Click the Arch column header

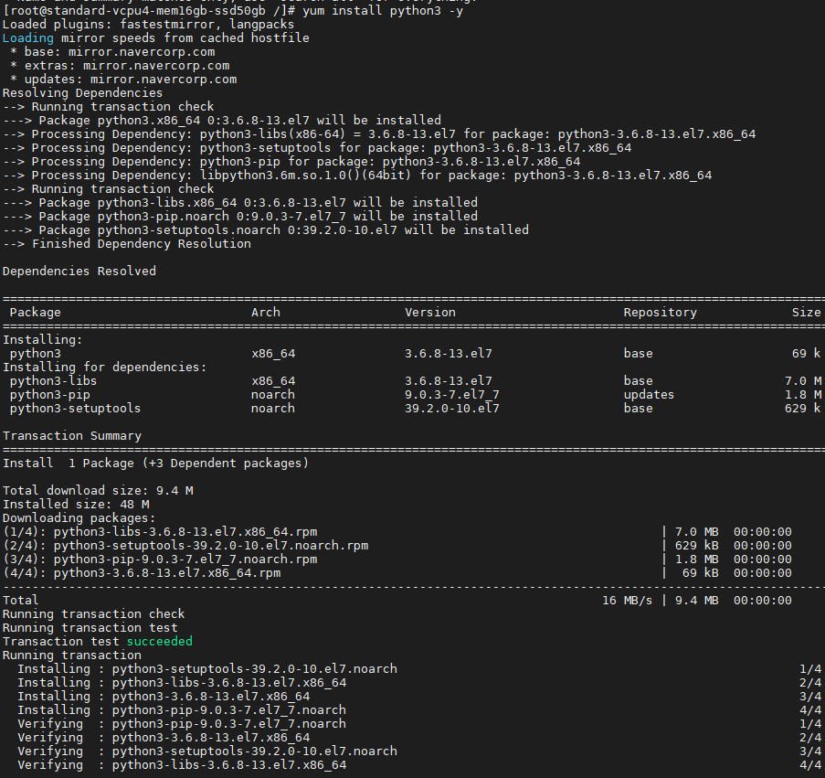coord(265,312)
